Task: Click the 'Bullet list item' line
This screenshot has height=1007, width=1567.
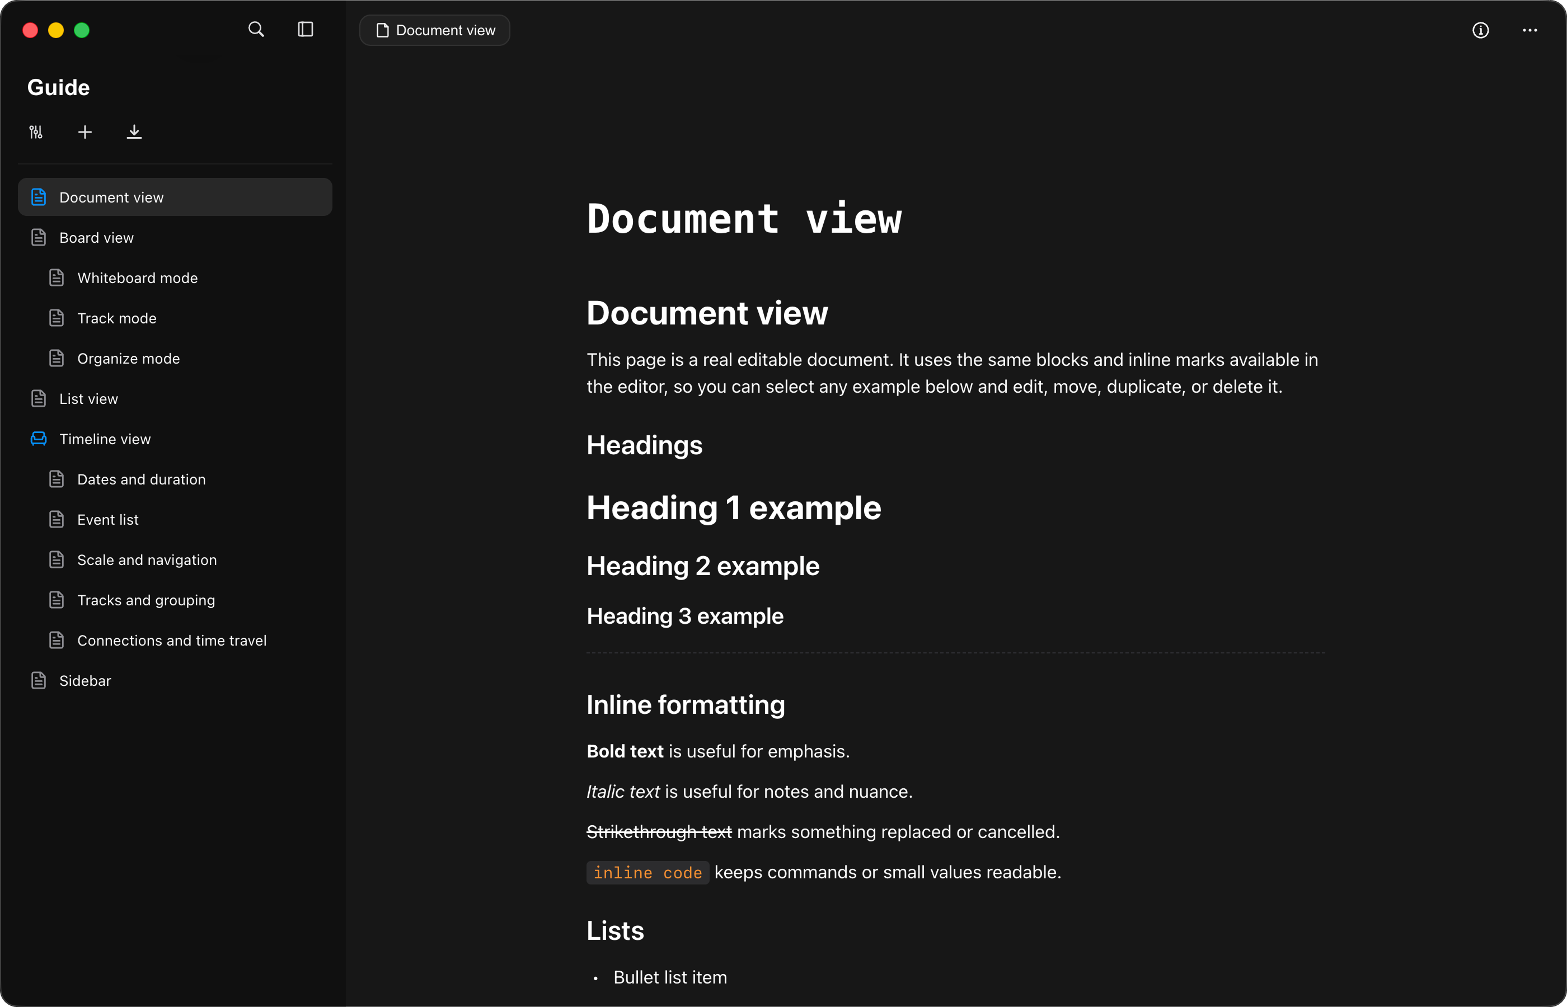Action: click(x=670, y=977)
